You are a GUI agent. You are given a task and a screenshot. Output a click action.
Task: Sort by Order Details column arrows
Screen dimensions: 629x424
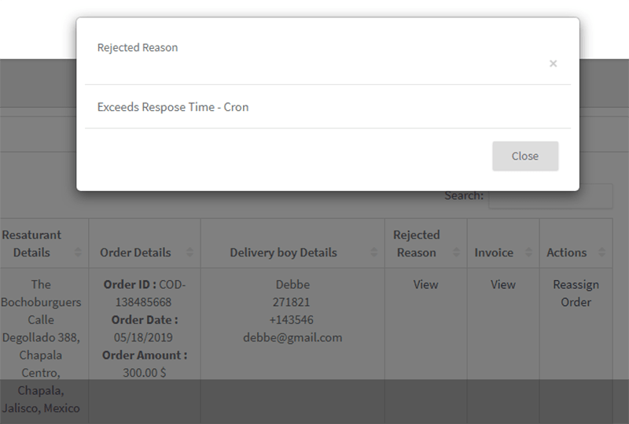click(x=189, y=253)
